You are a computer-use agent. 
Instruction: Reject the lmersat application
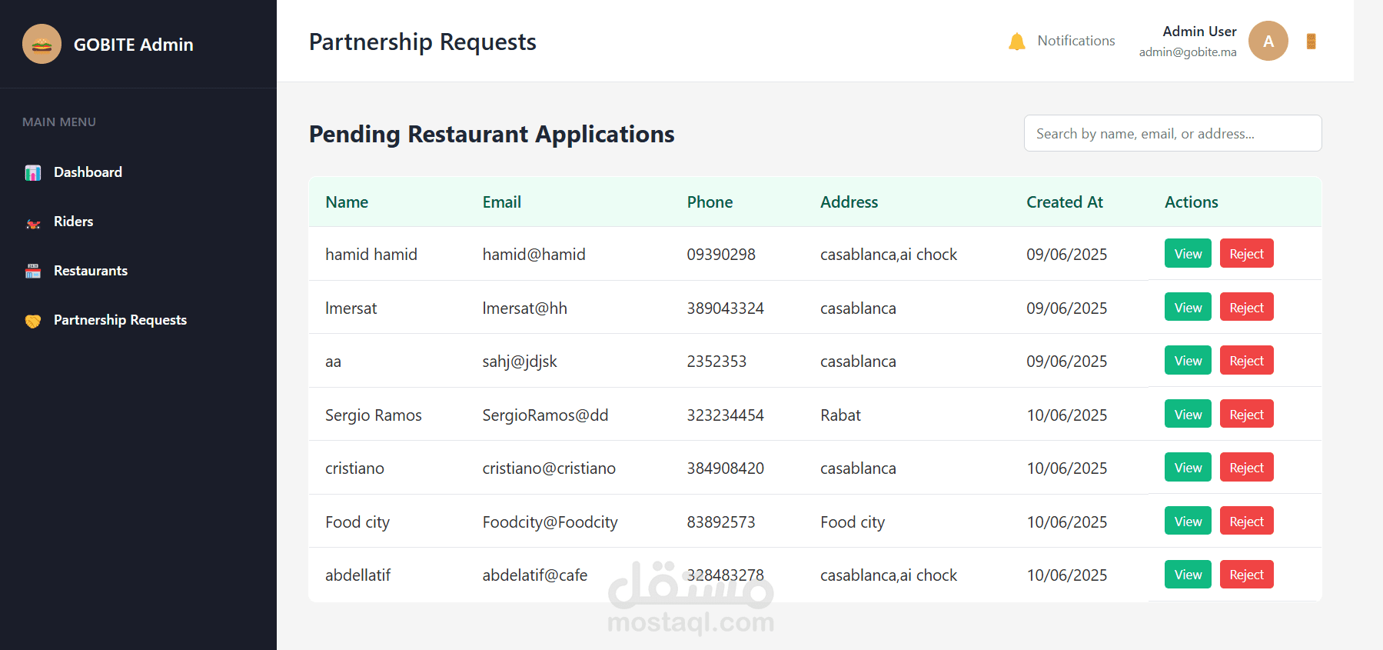(x=1246, y=308)
